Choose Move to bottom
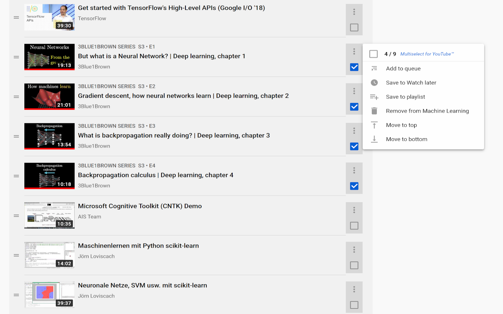Viewport: 503px width, 314px height. (423, 139)
